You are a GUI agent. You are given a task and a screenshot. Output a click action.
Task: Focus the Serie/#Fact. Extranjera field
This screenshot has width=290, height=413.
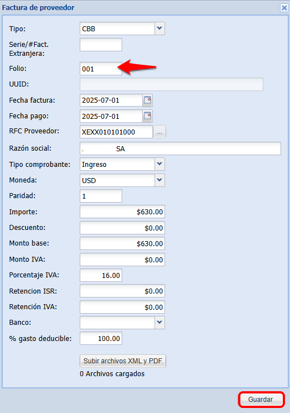(101, 45)
